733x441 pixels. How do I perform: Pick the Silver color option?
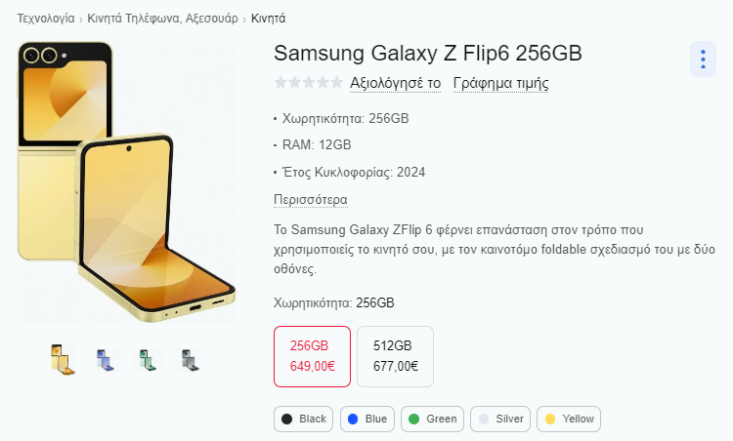coord(500,420)
